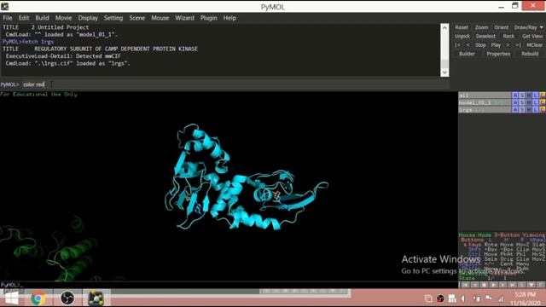546x307 pixels.
Task: Click the Rebuild button
Action: point(530,54)
